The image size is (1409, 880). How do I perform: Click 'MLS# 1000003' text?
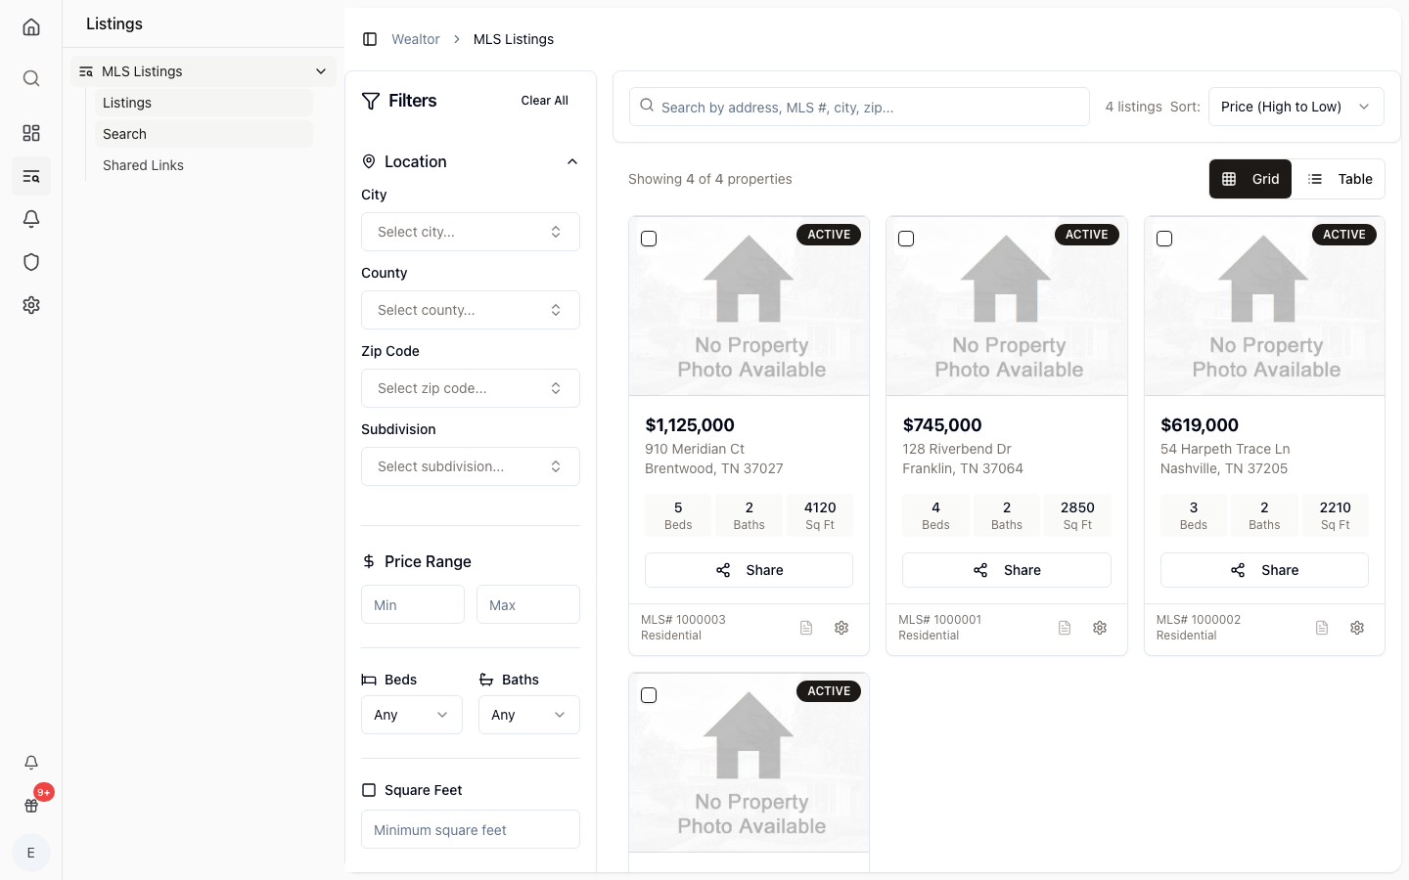683,620
